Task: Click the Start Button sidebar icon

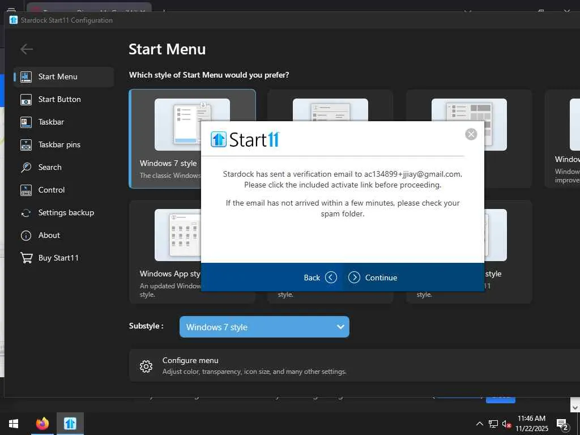Action: pyautogui.click(x=26, y=100)
